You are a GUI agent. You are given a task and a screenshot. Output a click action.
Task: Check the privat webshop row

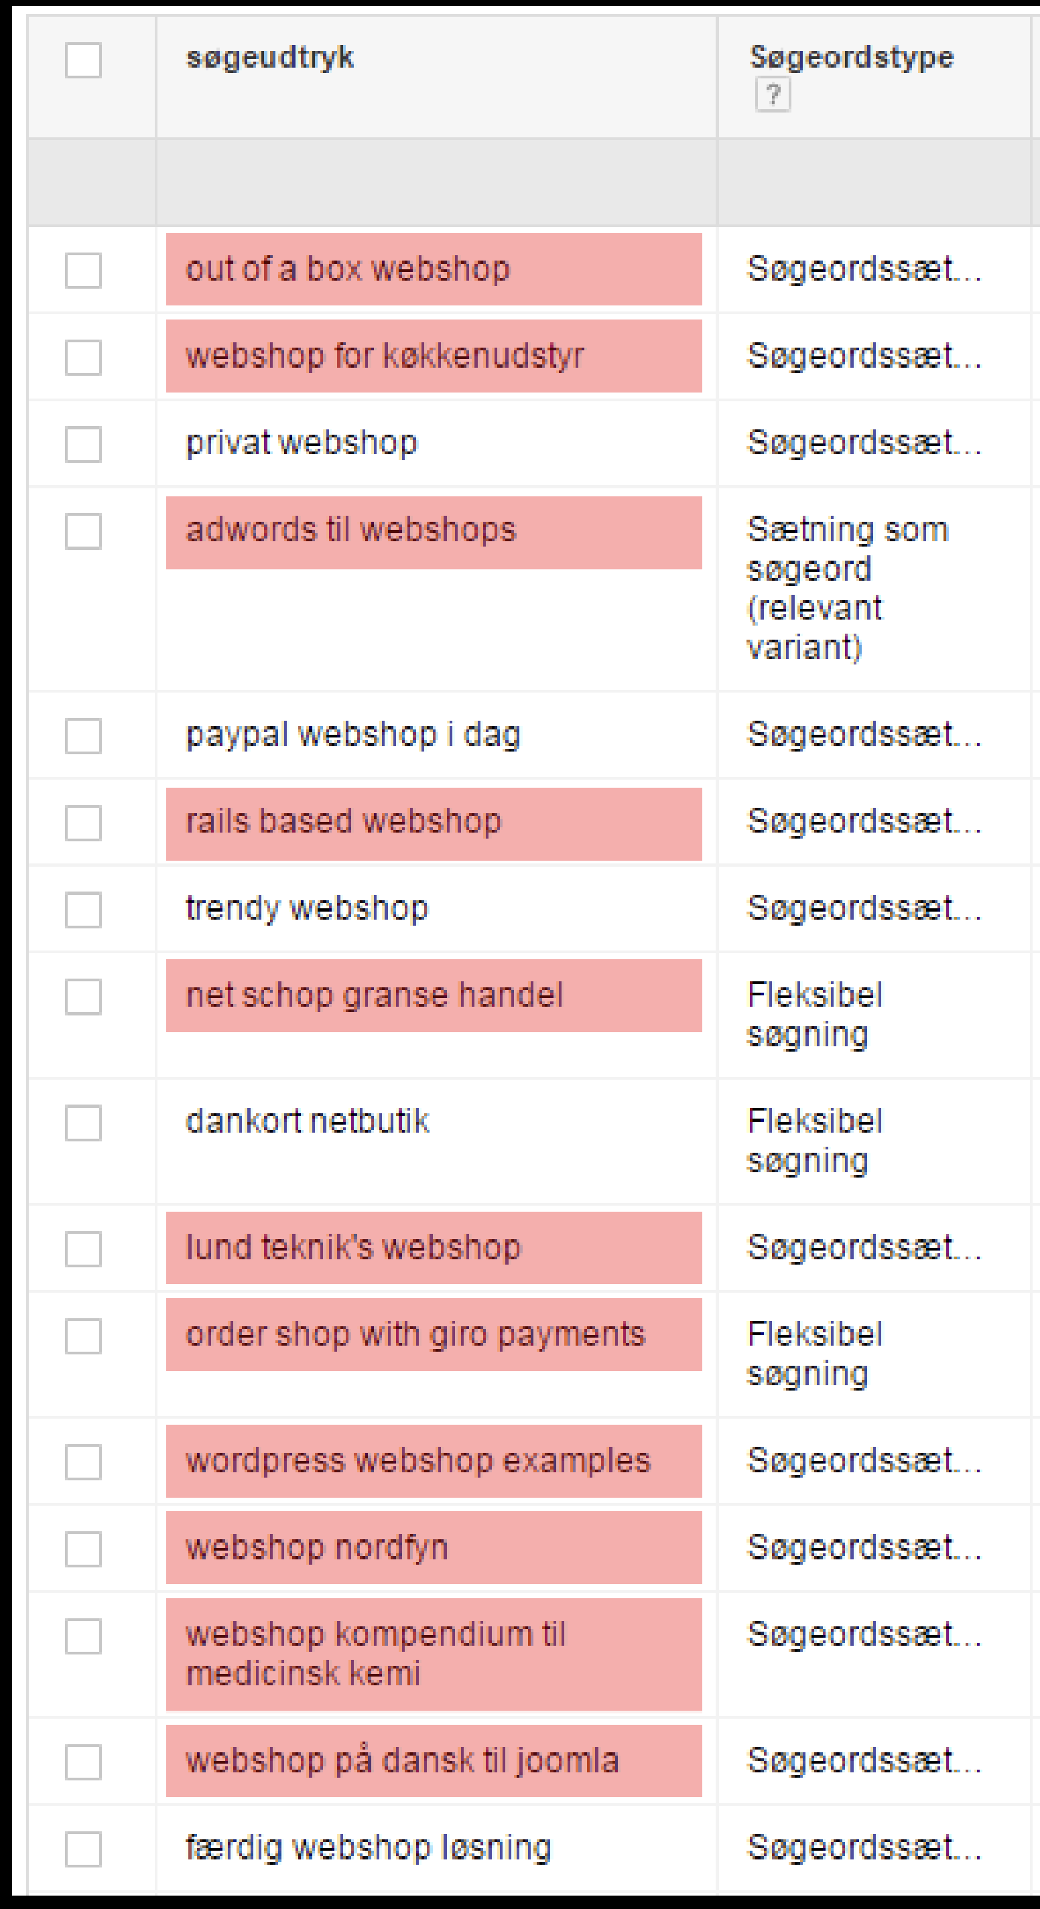83,445
